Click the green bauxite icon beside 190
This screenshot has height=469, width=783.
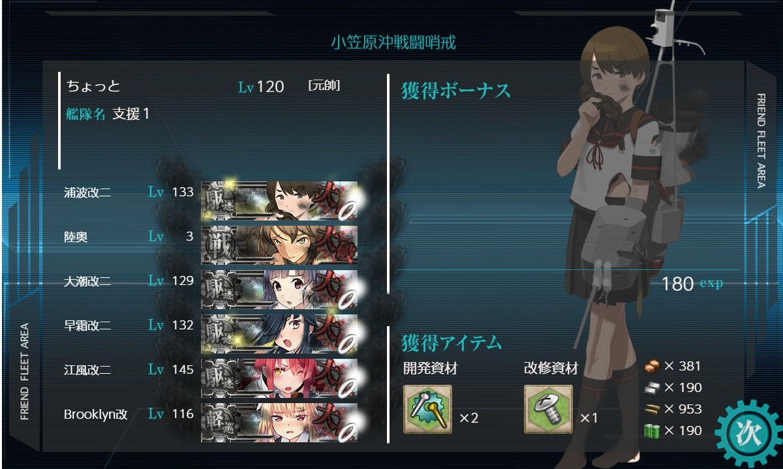coord(652,431)
